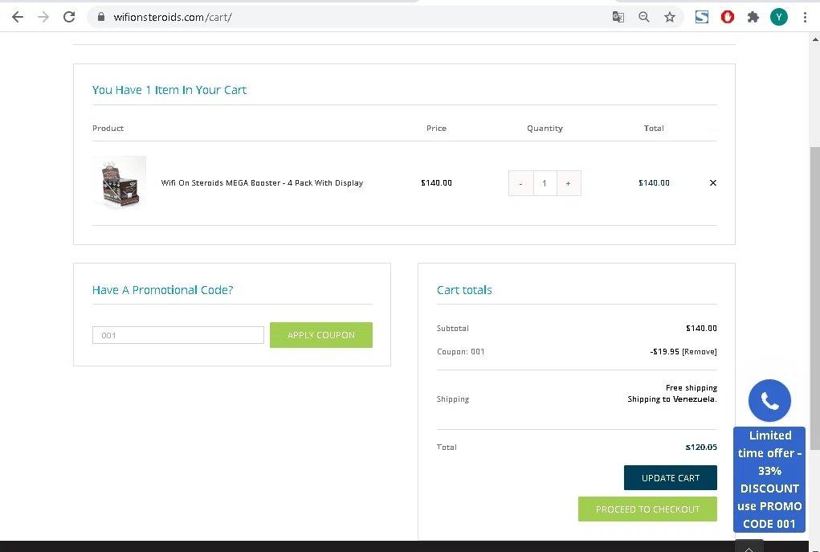
Task: Click the blue phone call icon
Action: [x=769, y=400]
